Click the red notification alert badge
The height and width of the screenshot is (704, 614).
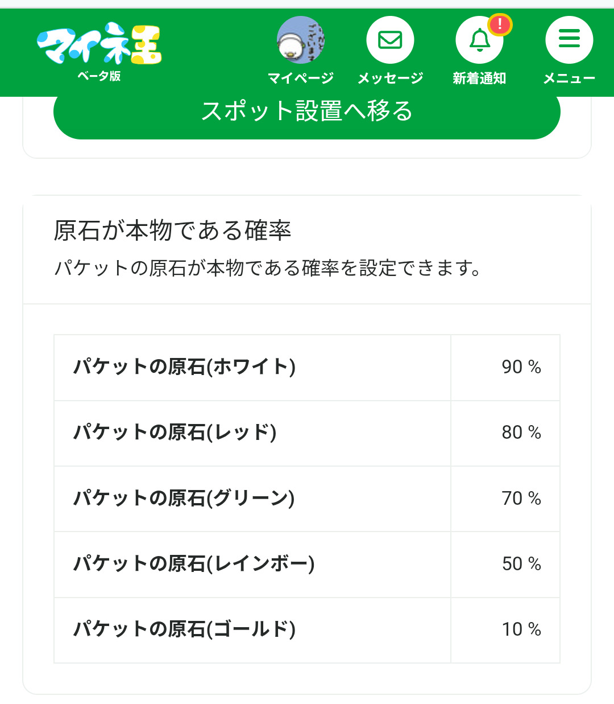pos(500,24)
